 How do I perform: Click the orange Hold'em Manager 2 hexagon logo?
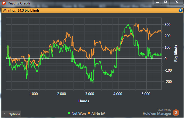pos(176,113)
